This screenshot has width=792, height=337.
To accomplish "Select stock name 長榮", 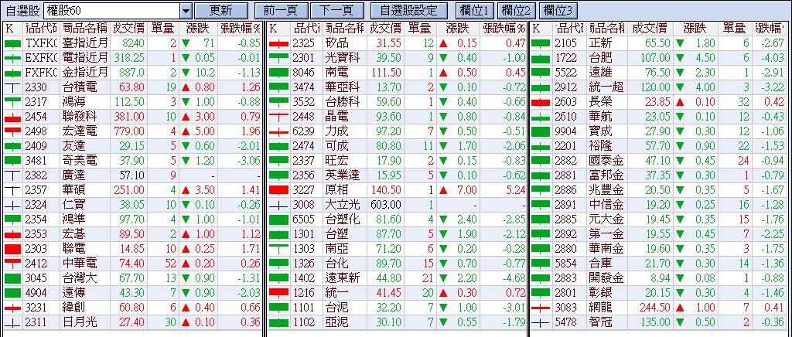I will [x=600, y=102].
